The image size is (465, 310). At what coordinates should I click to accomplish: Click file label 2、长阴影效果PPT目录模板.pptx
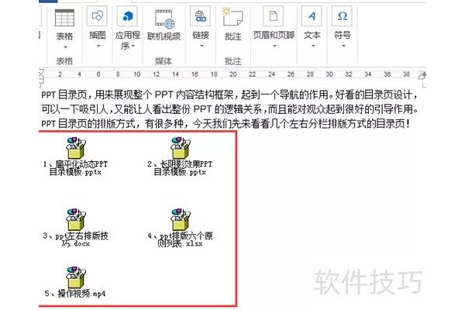coord(180,168)
